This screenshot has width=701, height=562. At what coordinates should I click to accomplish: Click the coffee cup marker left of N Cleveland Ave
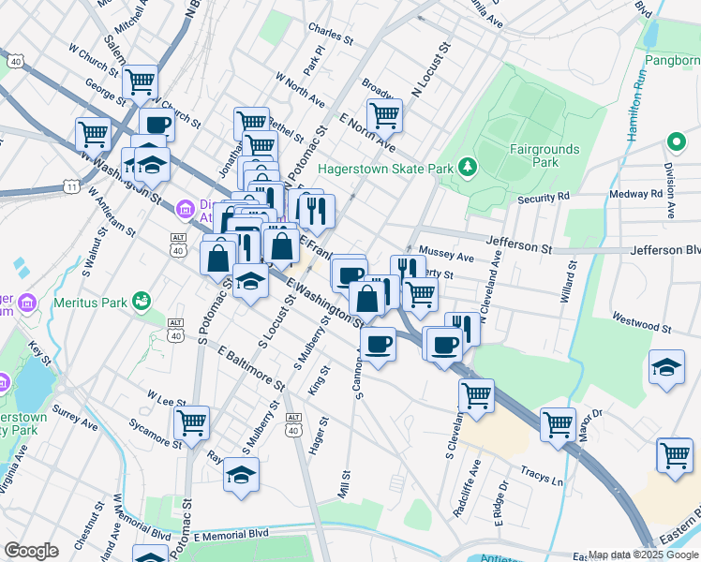pyautogui.click(x=444, y=346)
